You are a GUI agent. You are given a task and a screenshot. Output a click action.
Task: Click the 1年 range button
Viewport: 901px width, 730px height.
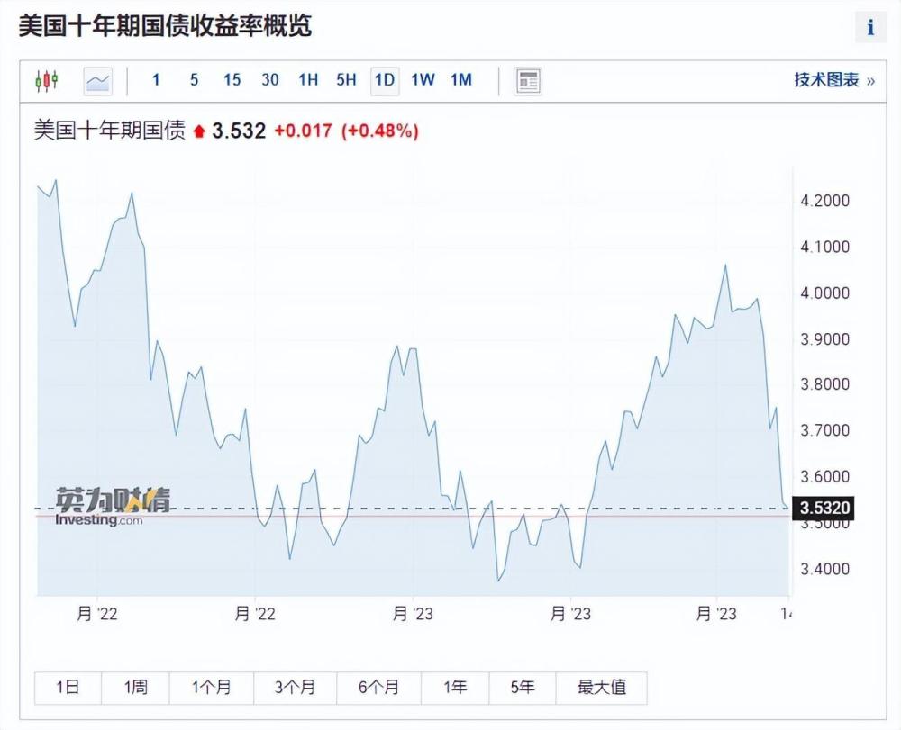coord(455,687)
